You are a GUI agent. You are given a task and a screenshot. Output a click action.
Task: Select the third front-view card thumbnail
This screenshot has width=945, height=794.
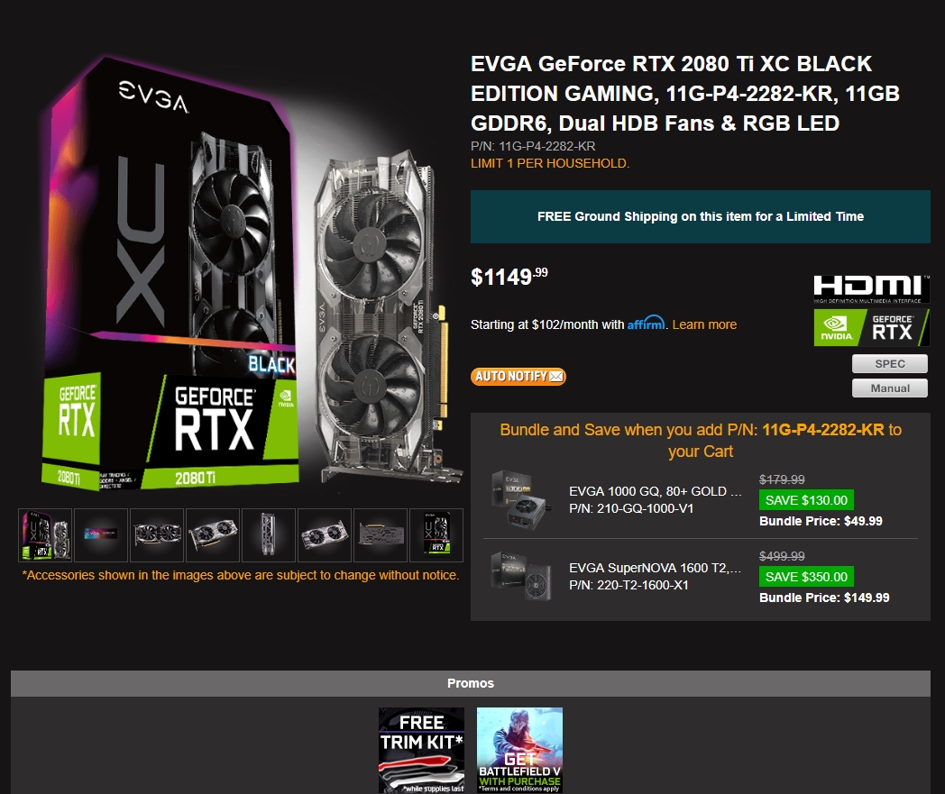(157, 535)
